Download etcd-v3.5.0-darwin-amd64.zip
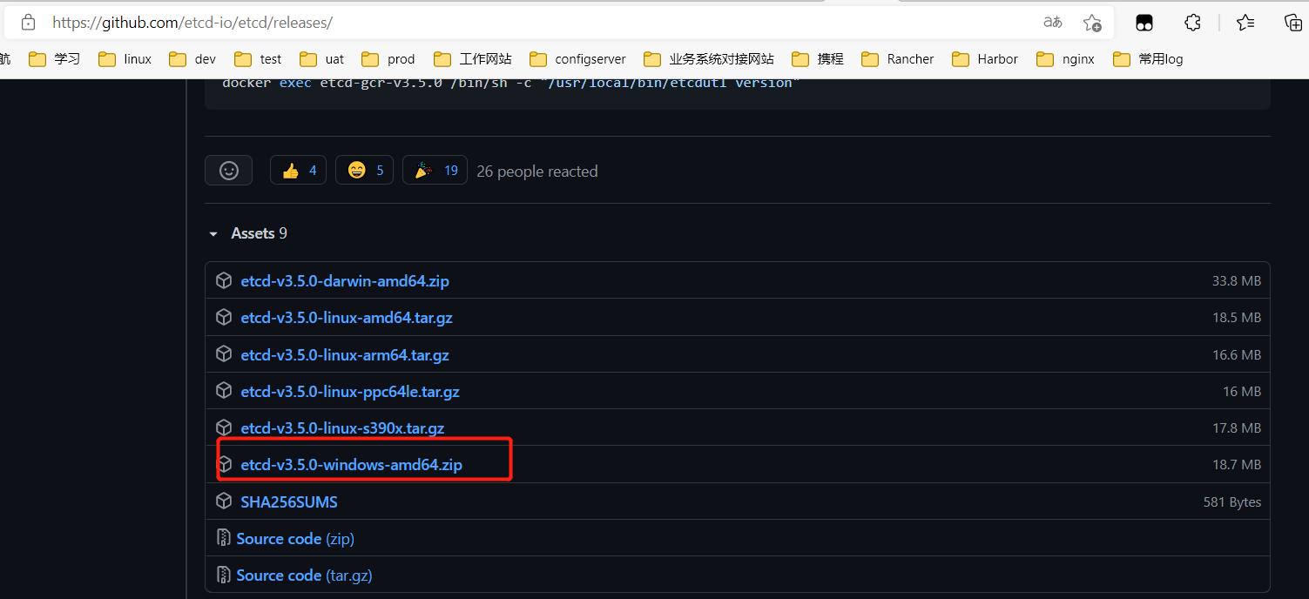The image size is (1309, 599). [345, 281]
